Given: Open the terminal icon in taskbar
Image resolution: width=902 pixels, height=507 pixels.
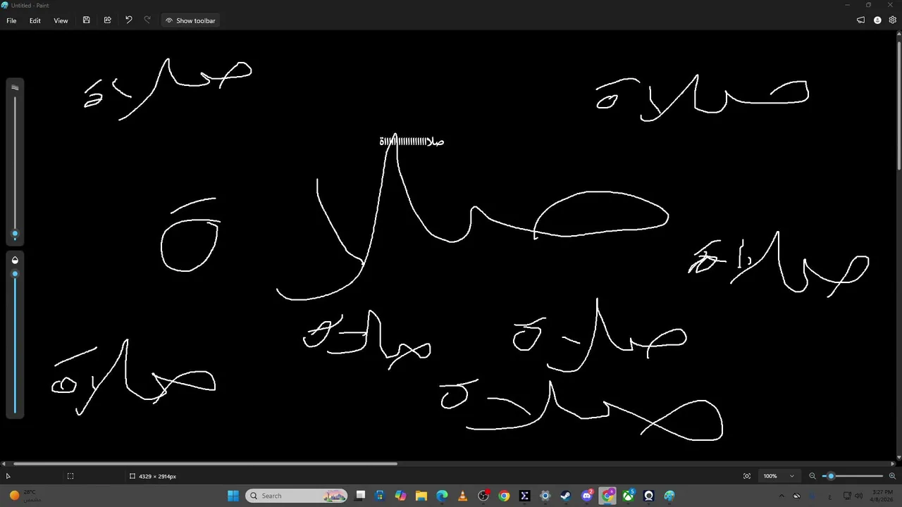Looking at the screenshot, I should pyautogui.click(x=524, y=496).
